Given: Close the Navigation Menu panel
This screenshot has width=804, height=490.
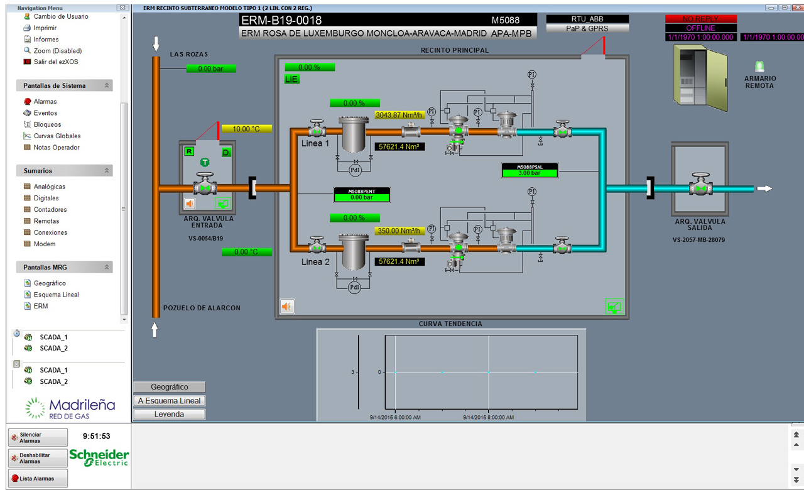Looking at the screenshot, I should point(122,8).
